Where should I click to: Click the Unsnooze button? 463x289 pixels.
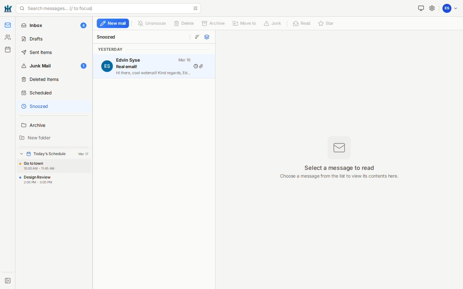(x=152, y=23)
